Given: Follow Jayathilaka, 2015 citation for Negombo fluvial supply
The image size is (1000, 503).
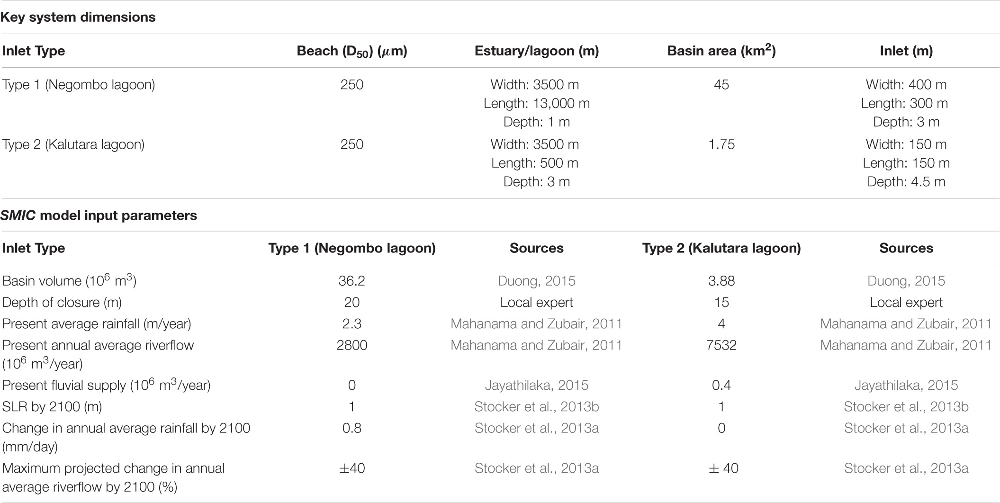Looking at the screenshot, I should point(536,385).
